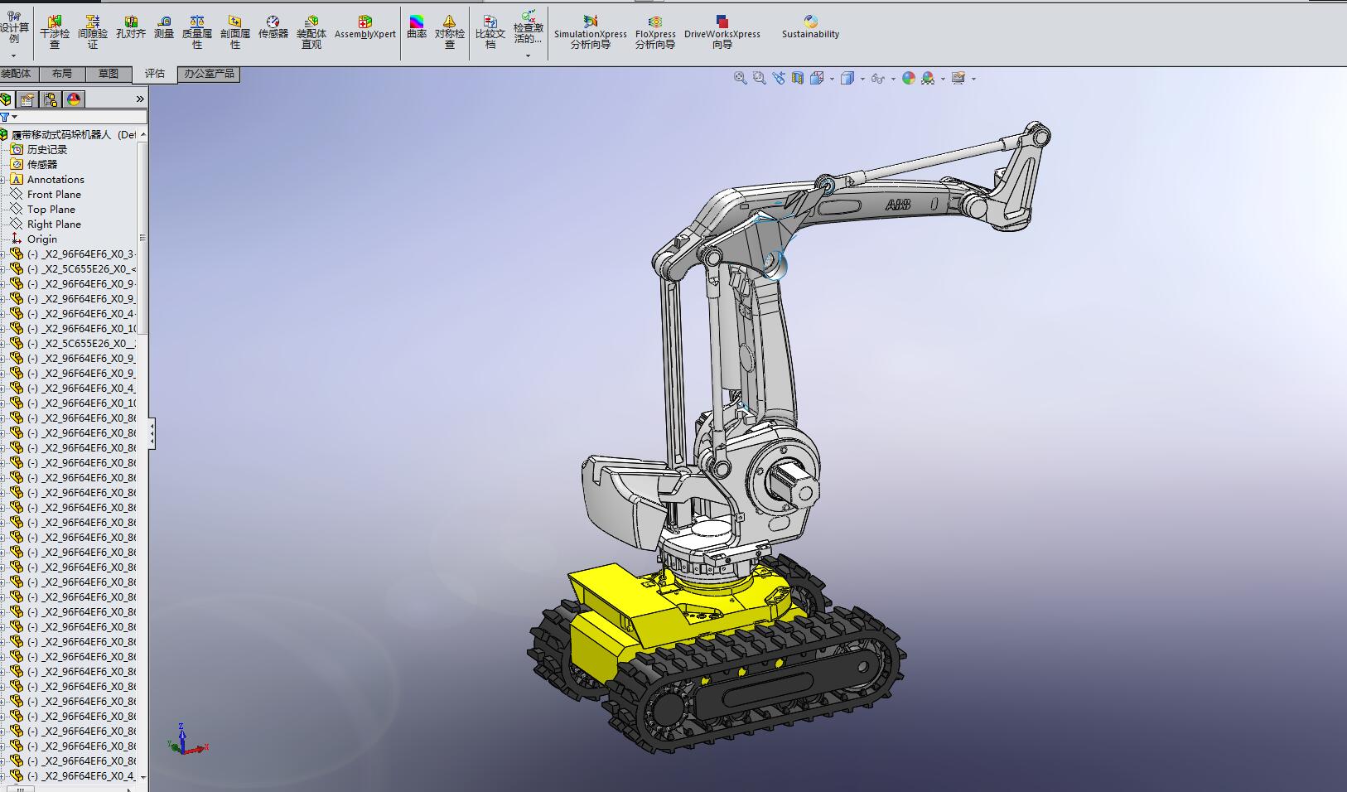Open the Sensor (传感器) tool
This screenshot has height=792, width=1347.
pos(273,27)
